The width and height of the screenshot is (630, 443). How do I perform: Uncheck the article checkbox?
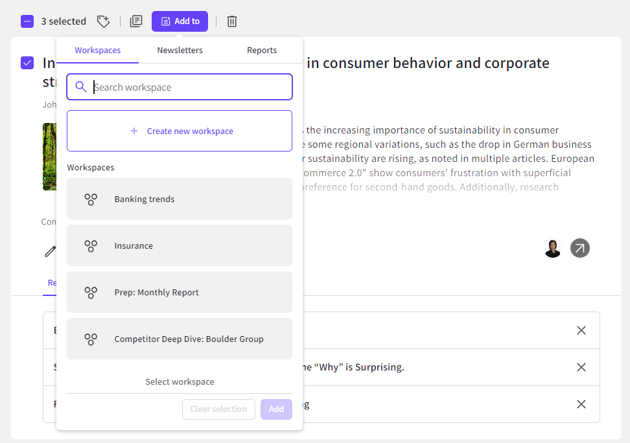click(27, 63)
